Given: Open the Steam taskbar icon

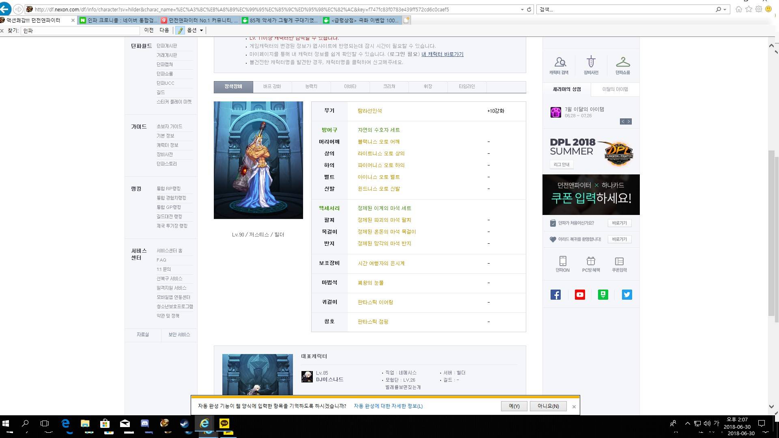Looking at the screenshot, I should (185, 423).
